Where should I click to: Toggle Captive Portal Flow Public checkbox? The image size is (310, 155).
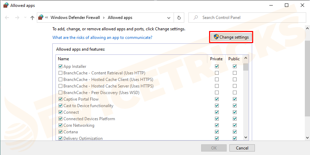coord(235,99)
